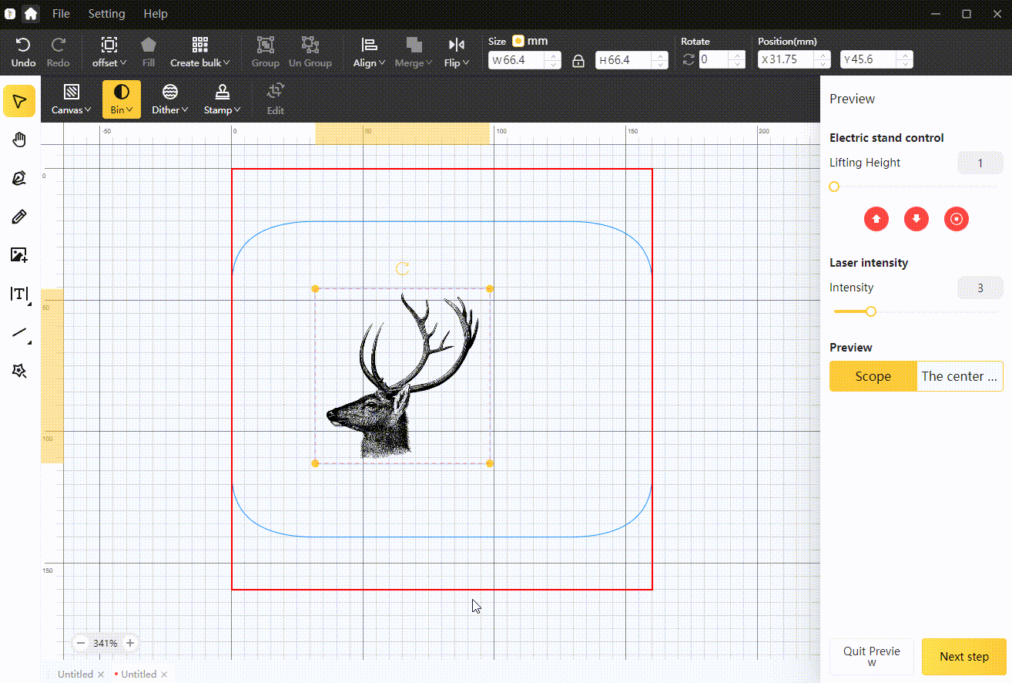The height and width of the screenshot is (683, 1012).
Task: Click the stand stop button
Action: pyautogui.click(x=957, y=219)
